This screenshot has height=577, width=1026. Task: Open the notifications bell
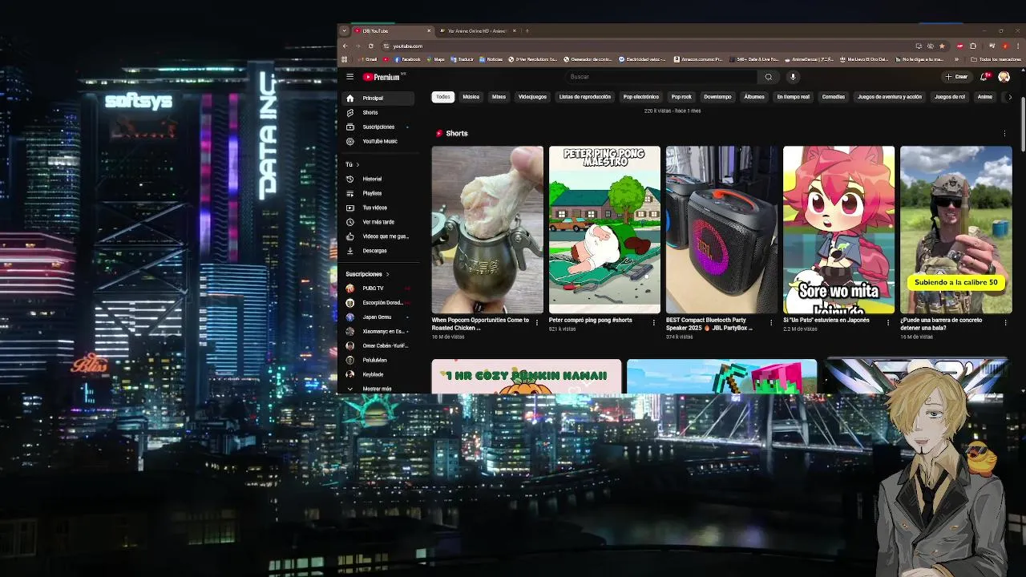pos(984,77)
